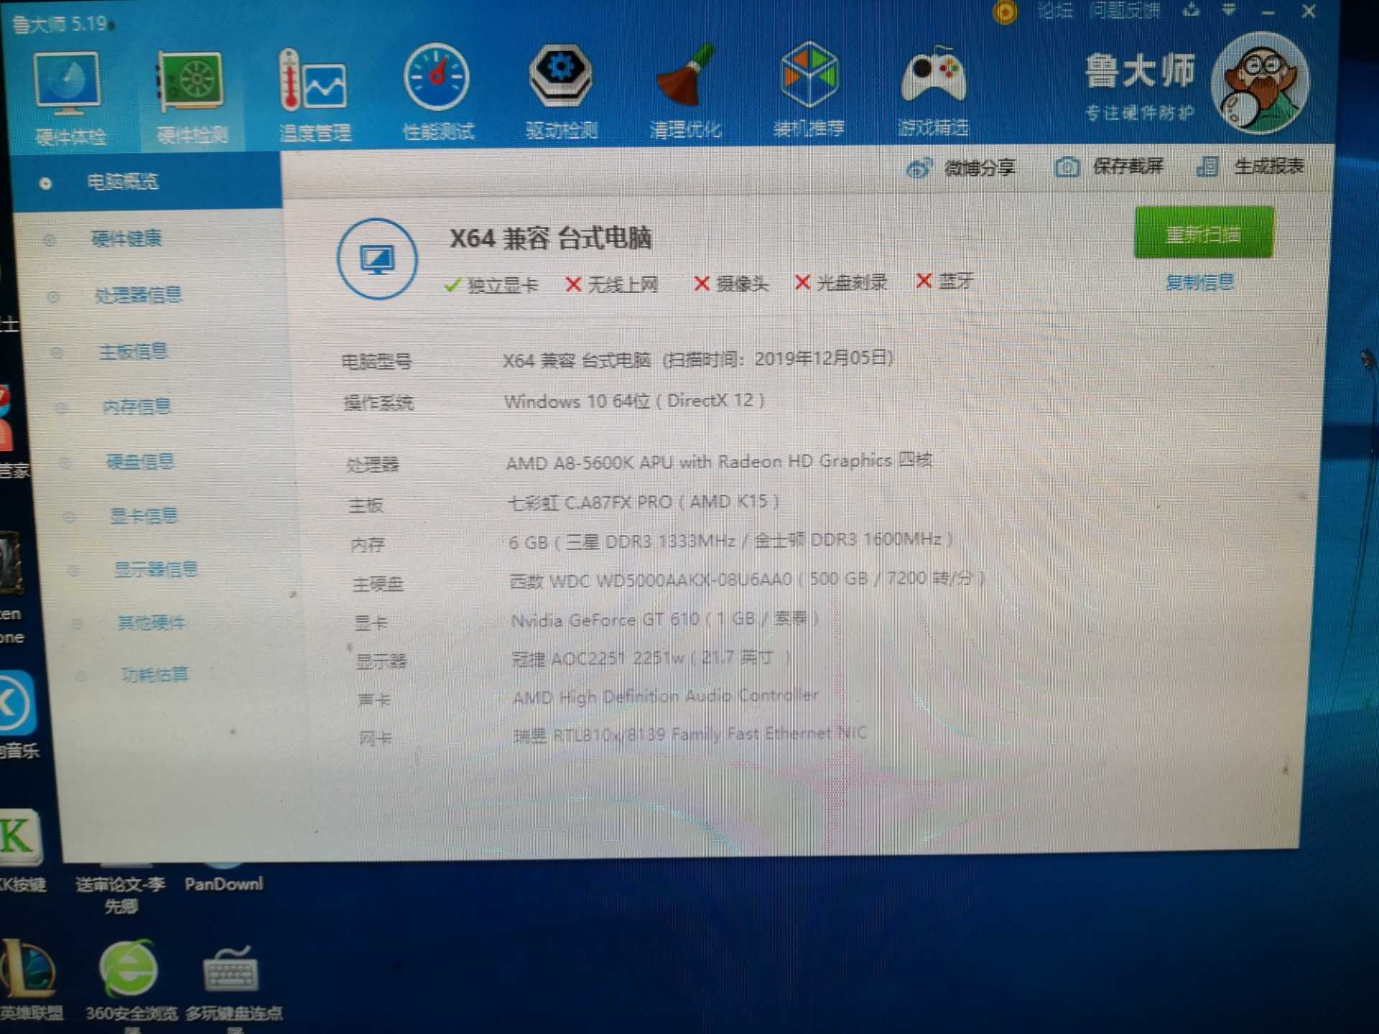Open the 音乐 desktop icon with K logo
1379x1034 pixels.
pyautogui.click(x=19, y=715)
